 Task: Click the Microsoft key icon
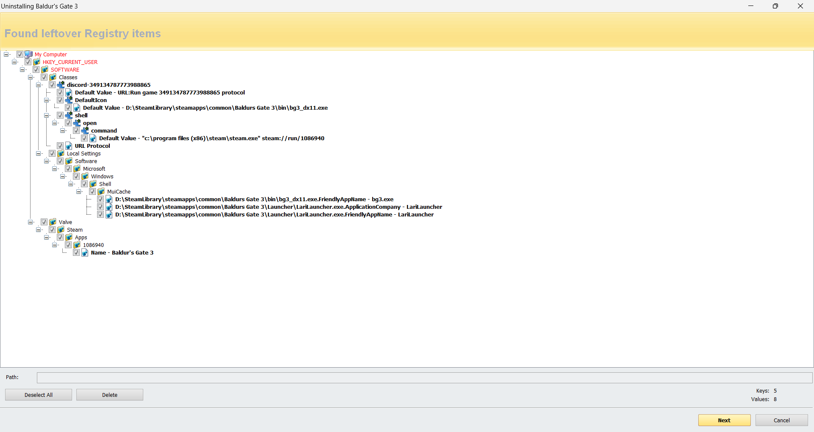coord(77,169)
